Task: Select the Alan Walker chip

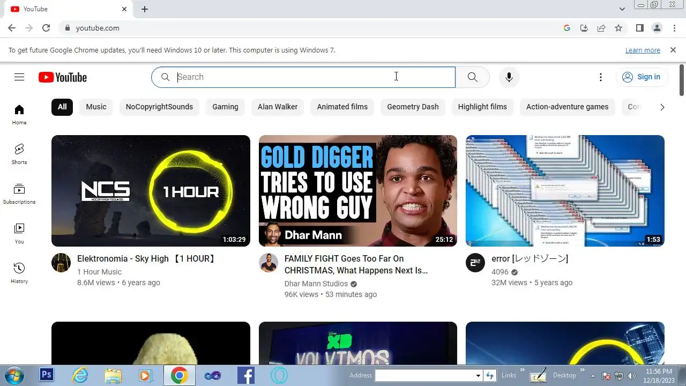Action: click(278, 107)
